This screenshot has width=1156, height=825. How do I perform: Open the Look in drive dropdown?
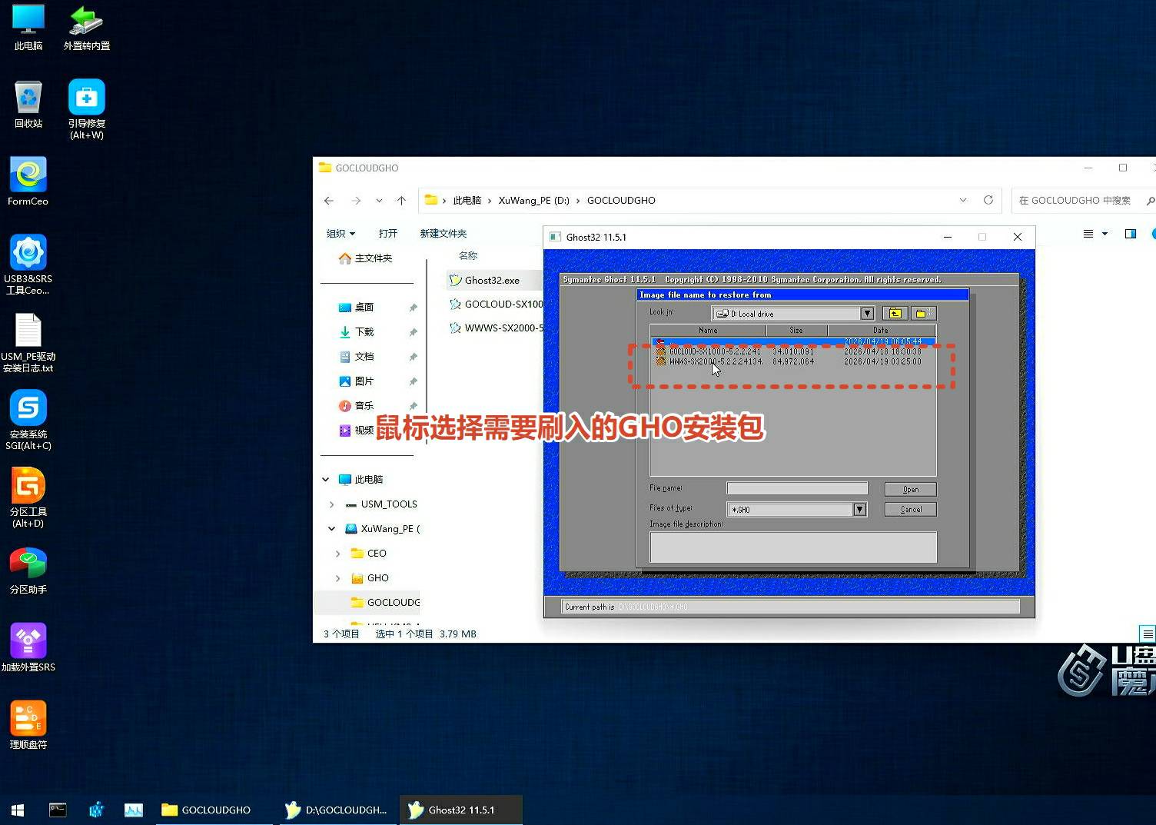(867, 314)
